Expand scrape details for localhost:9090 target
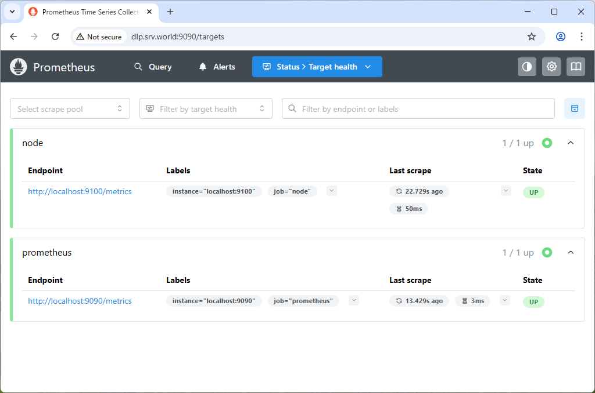 [x=505, y=301]
